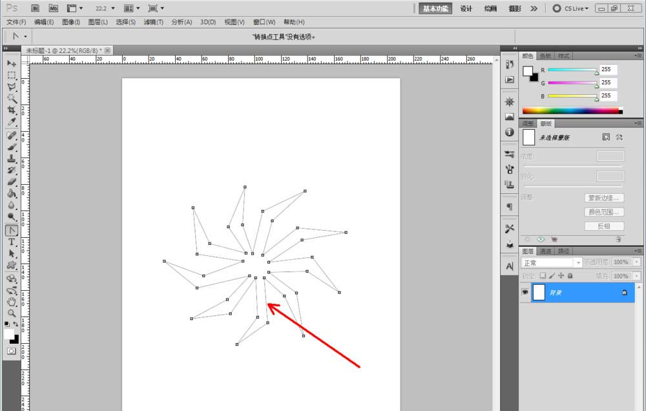Image resolution: width=646 pixels, height=411 pixels.
Task: Select the Polygonal Lasso tool
Action: [12, 87]
